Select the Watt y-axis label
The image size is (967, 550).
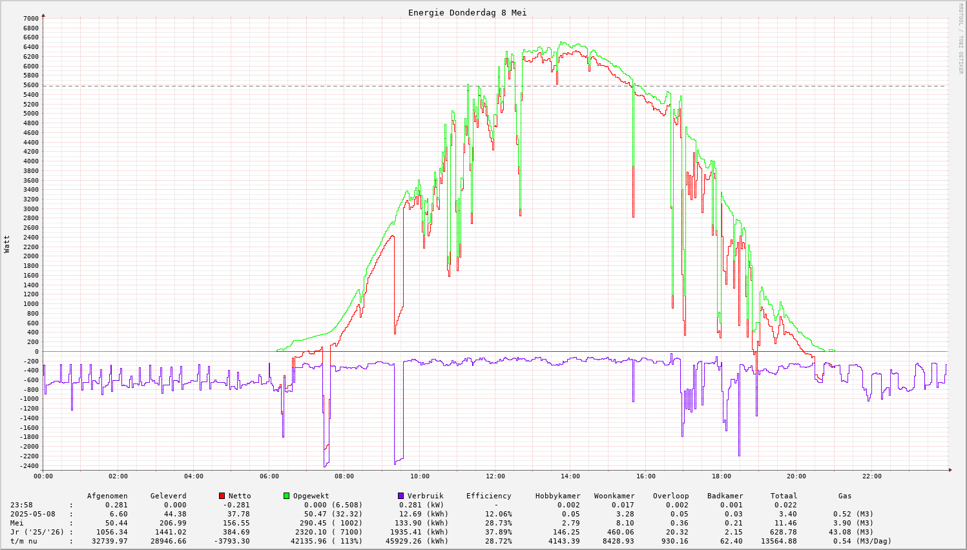point(7,243)
